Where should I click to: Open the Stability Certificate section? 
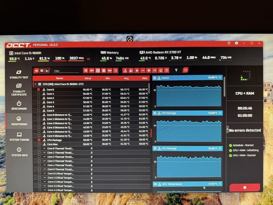[19, 90]
